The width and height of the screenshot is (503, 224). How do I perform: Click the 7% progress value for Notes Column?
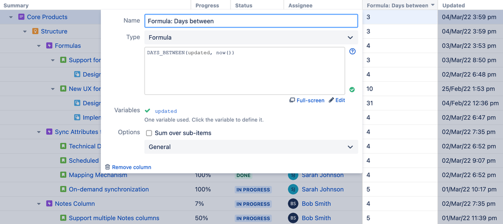[x=199, y=204]
